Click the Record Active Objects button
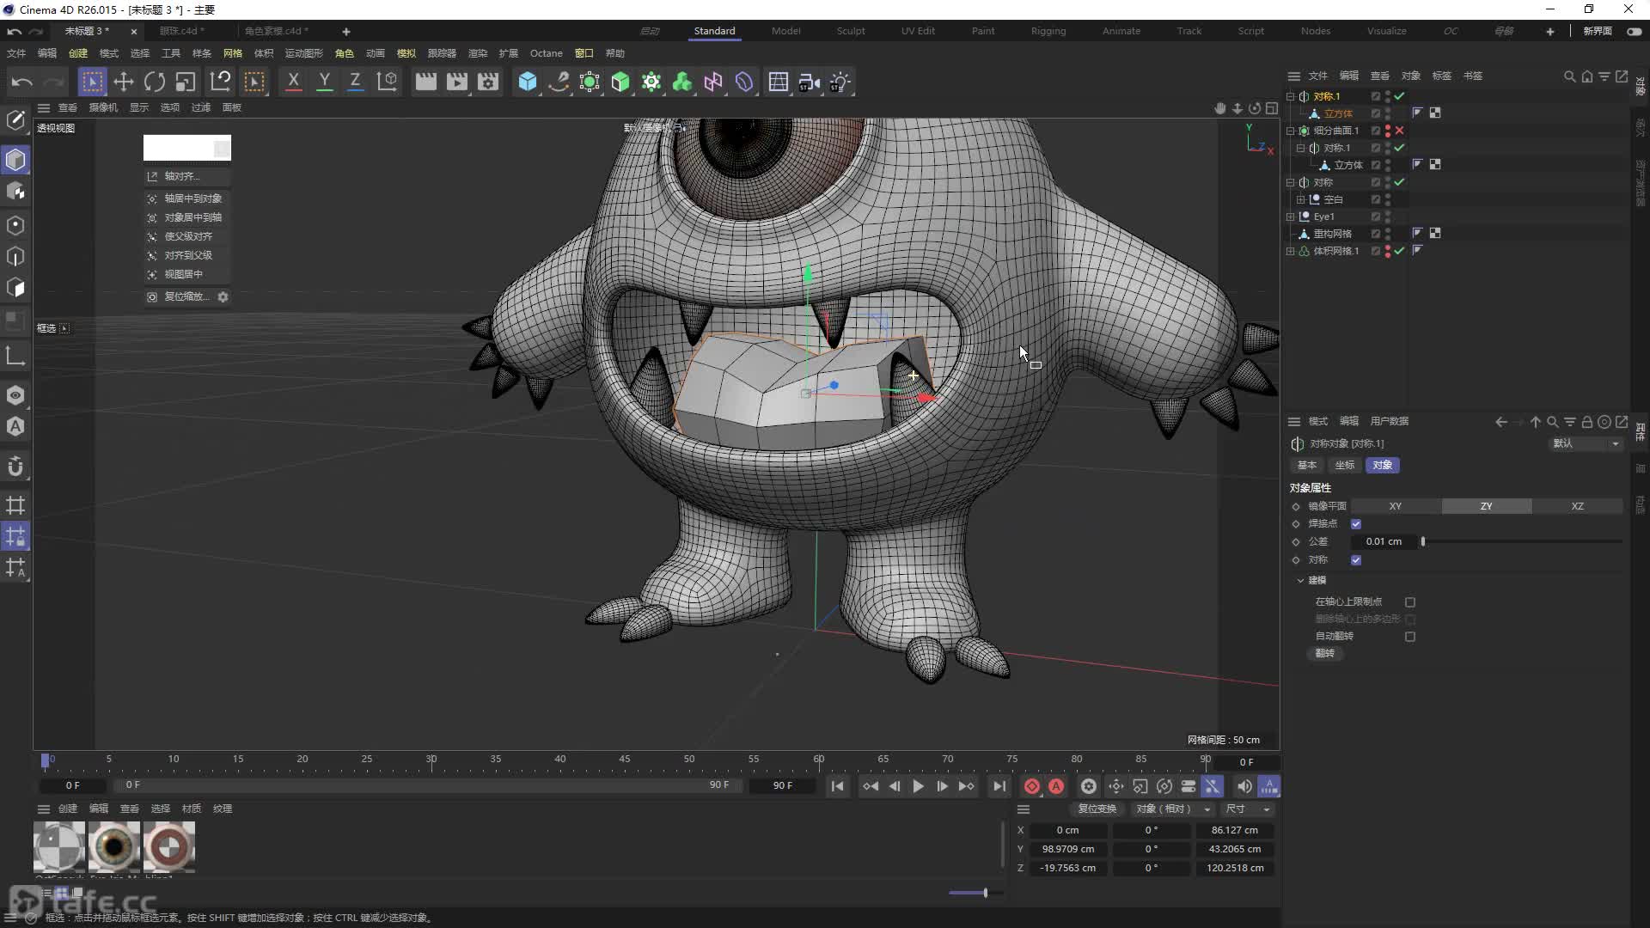 click(1032, 786)
